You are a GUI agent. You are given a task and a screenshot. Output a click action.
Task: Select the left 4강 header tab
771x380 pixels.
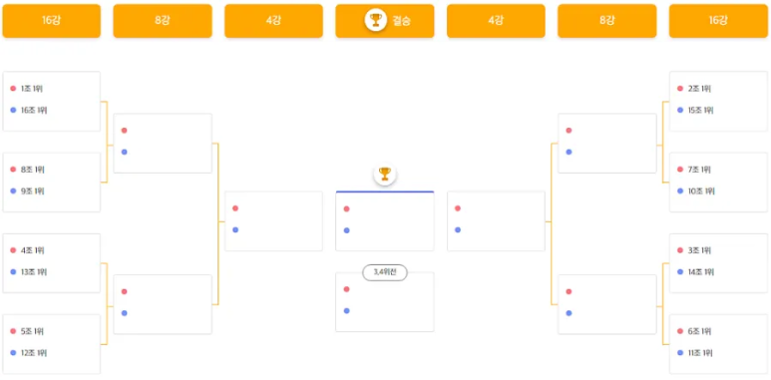[x=274, y=21]
